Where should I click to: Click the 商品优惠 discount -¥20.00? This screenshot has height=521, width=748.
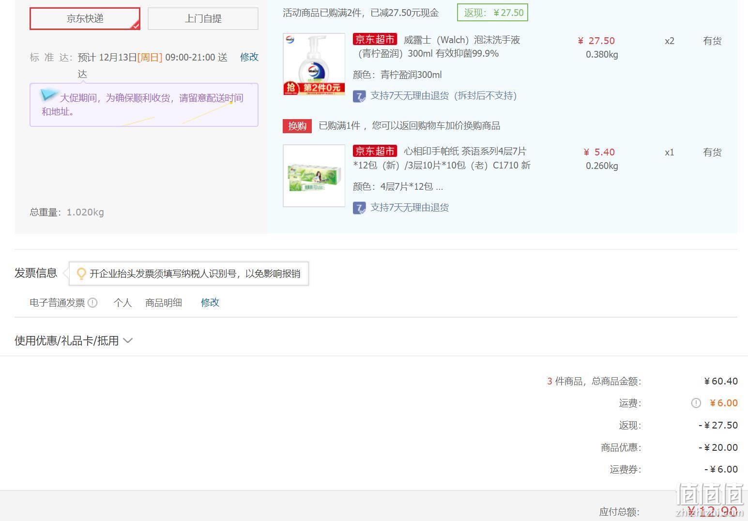[x=718, y=447]
